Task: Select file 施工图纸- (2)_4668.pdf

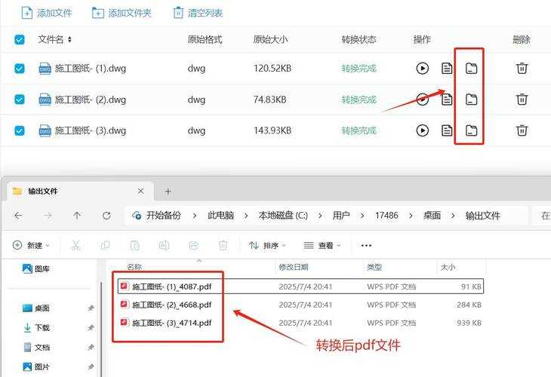Action: tap(171, 305)
